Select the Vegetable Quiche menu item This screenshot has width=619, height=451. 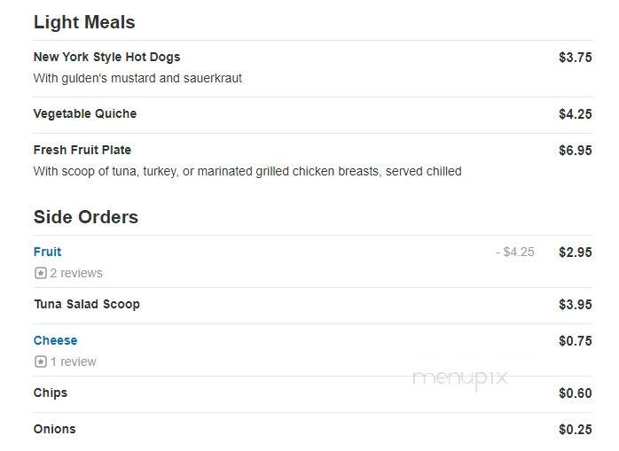pyautogui.click(x=85, y=113)
